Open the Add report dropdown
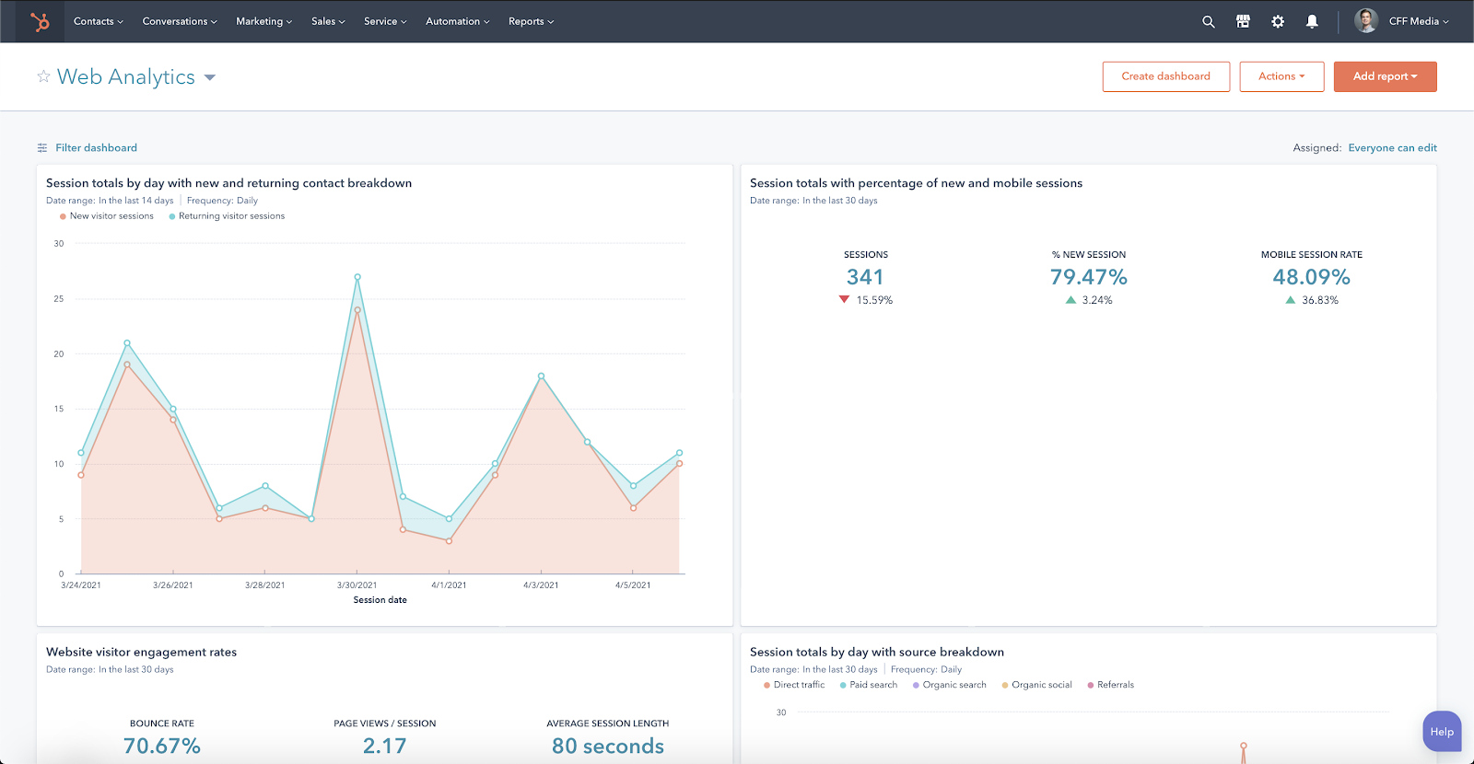The height and width of the screenshot is (764, 1474). 1385,76
